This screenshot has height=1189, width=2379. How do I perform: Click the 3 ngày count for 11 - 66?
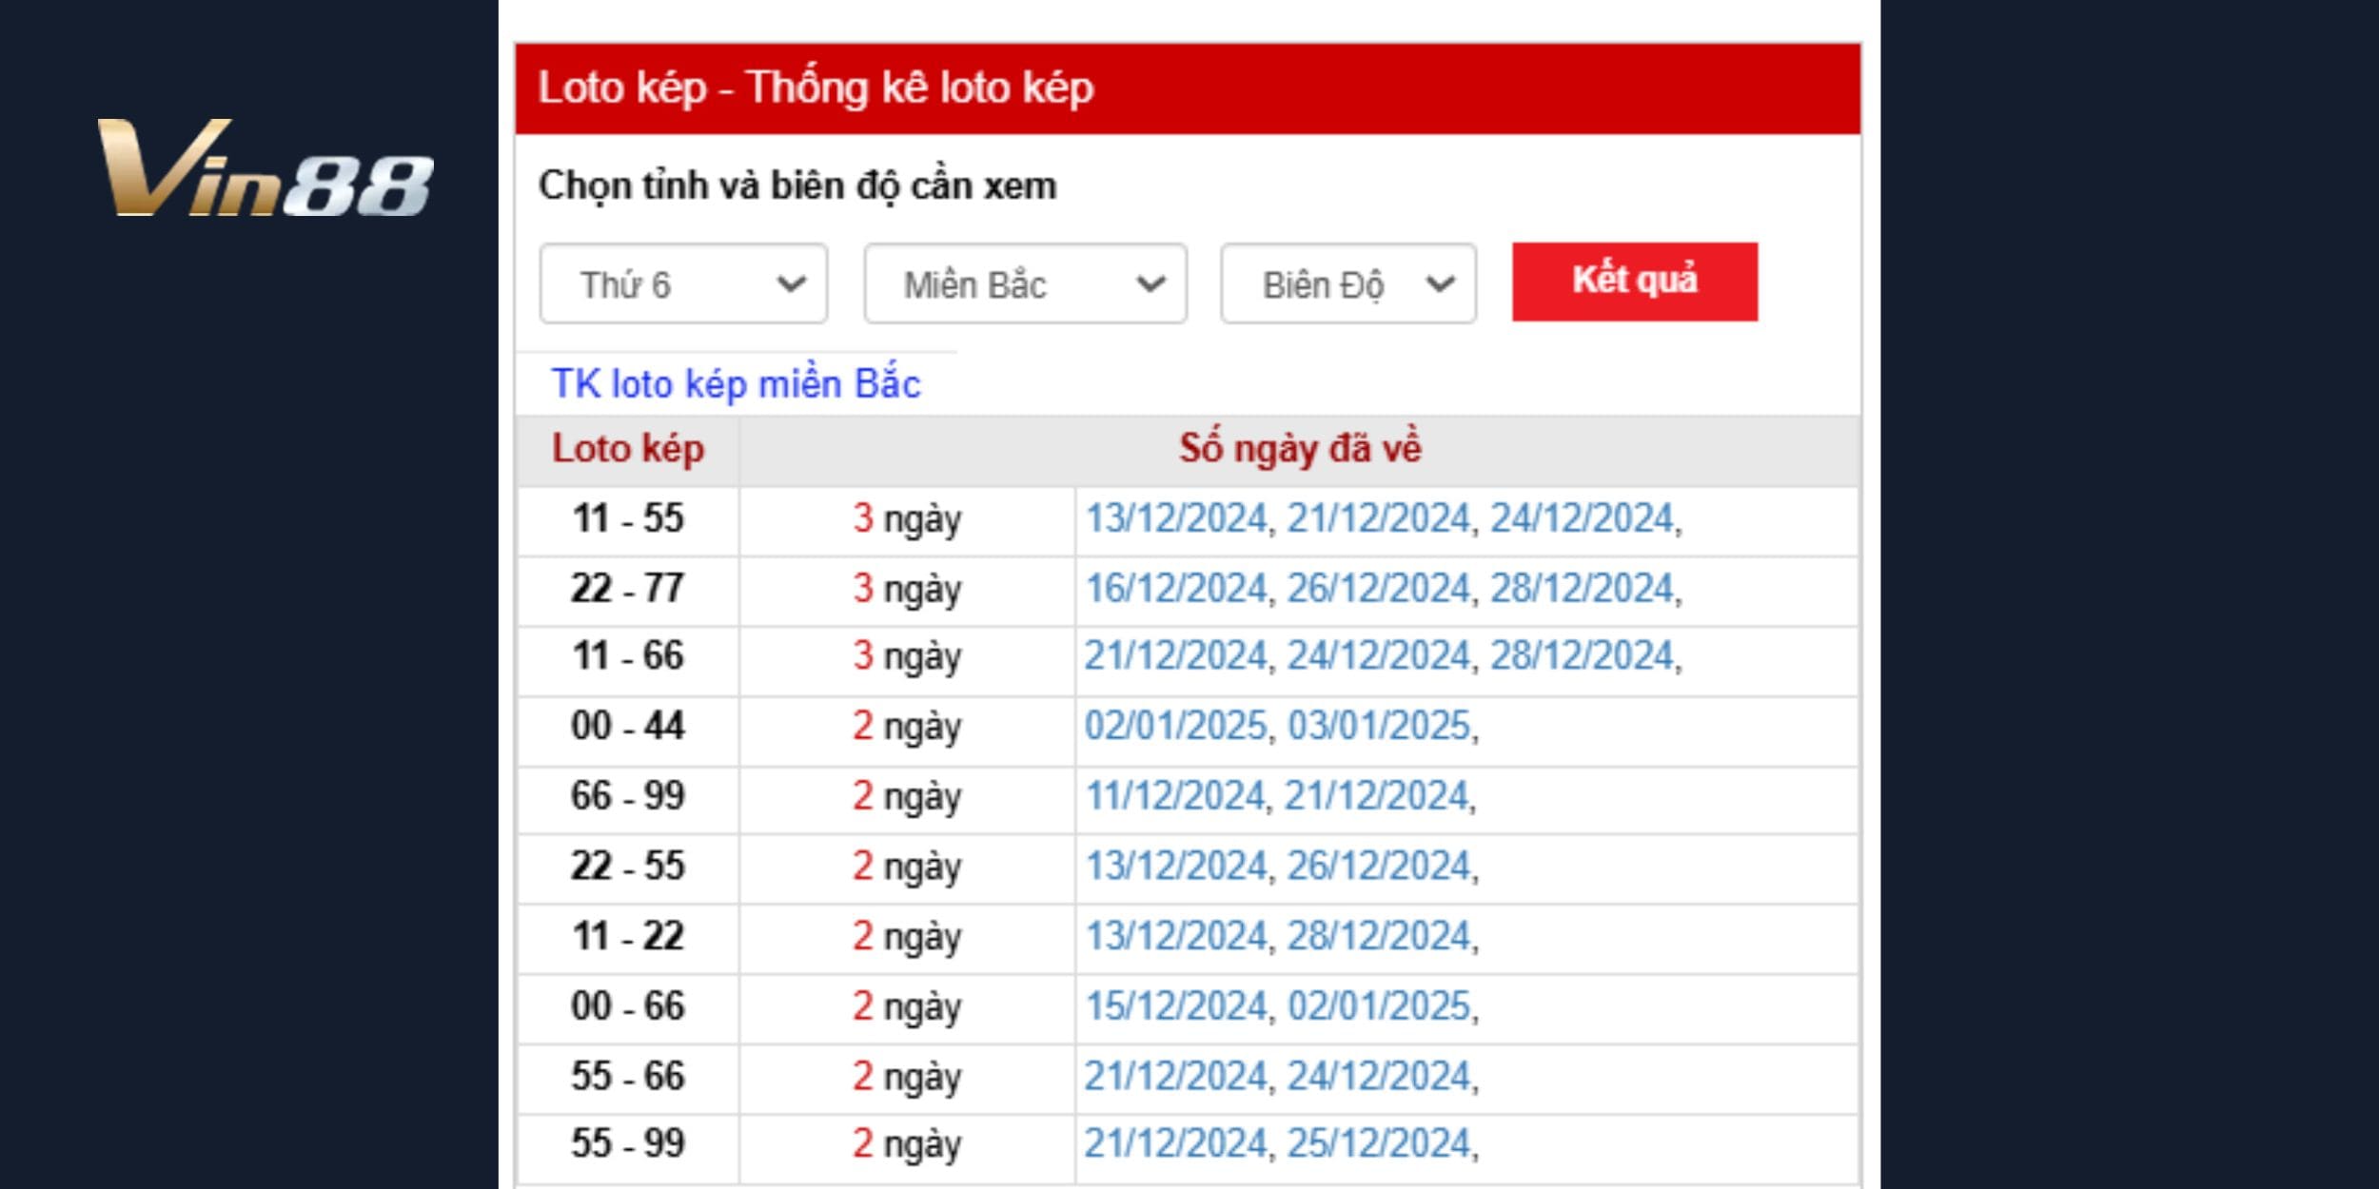(907, 656)
